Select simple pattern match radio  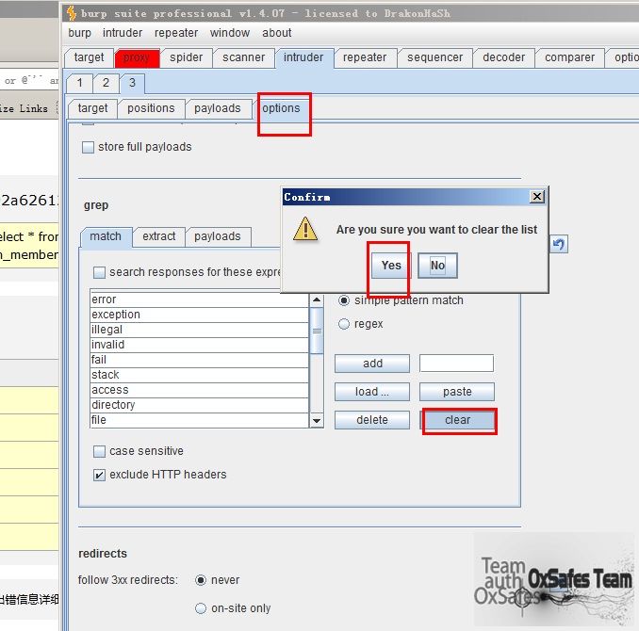(x=344, y=300)
